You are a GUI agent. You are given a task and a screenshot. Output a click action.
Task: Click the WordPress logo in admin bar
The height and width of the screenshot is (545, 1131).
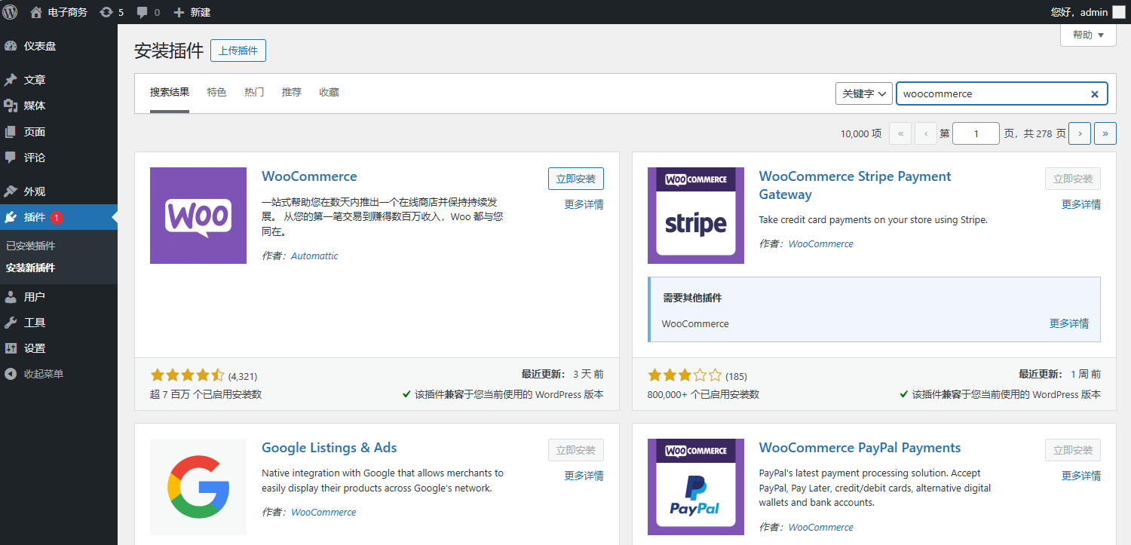10,12
